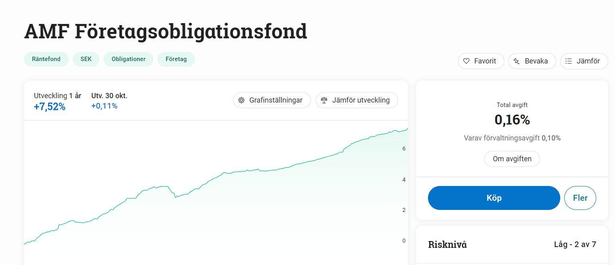This screenshot has width=615, height=265.
Task: Select the Räntefond tag
Action: click(x=46, y=59)
